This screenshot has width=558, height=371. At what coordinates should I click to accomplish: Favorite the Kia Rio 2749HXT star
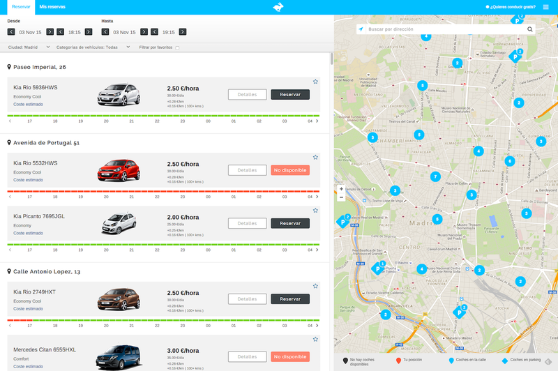[x=315, y=286]
